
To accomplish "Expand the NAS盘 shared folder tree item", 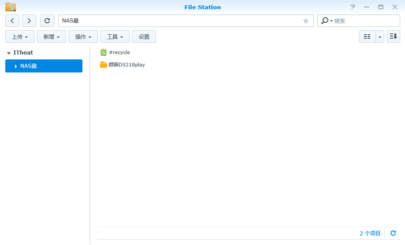I will click(16, 66).
